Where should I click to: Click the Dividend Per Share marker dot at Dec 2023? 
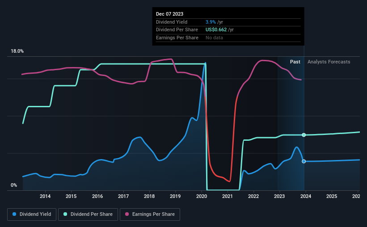(304, 135)
